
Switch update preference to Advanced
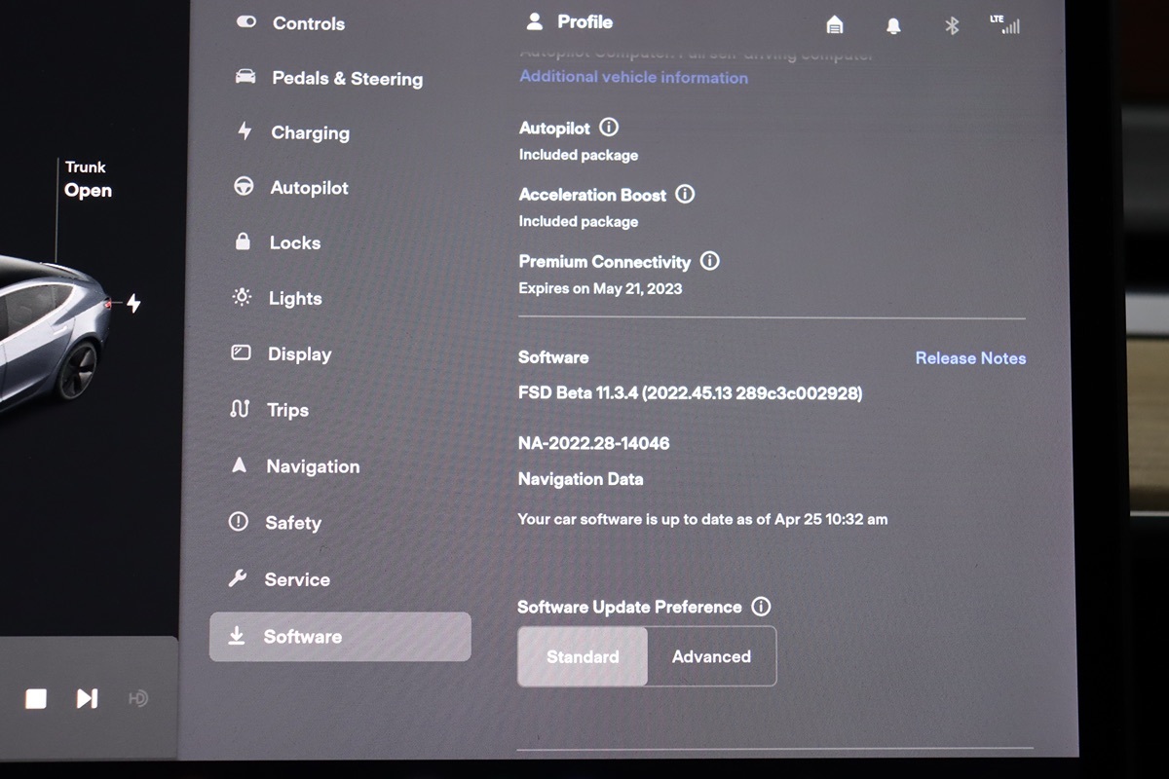[x=711, y=657]
